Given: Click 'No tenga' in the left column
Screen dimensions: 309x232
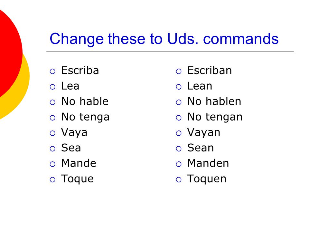Looking at the screenshot, I should pos(85,117).
